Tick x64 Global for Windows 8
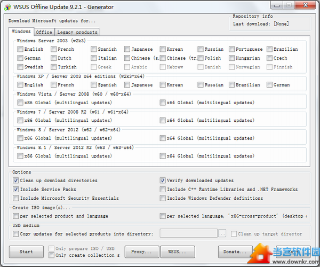 tap(163, 138)
